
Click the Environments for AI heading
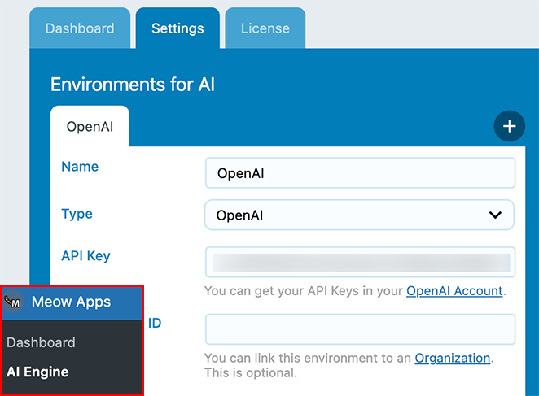pyautogui.click(x=133, y=85)
